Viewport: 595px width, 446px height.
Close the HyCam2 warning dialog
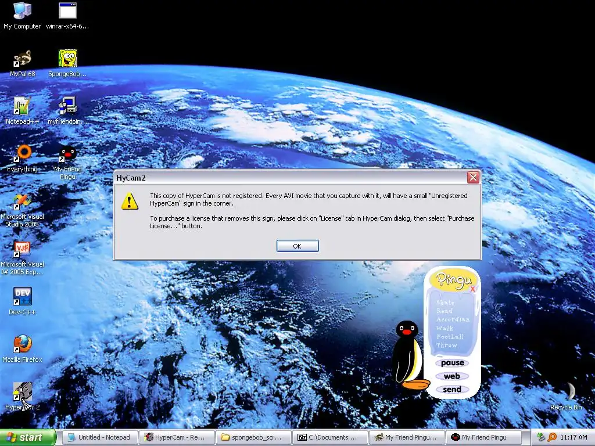point(473,177)
